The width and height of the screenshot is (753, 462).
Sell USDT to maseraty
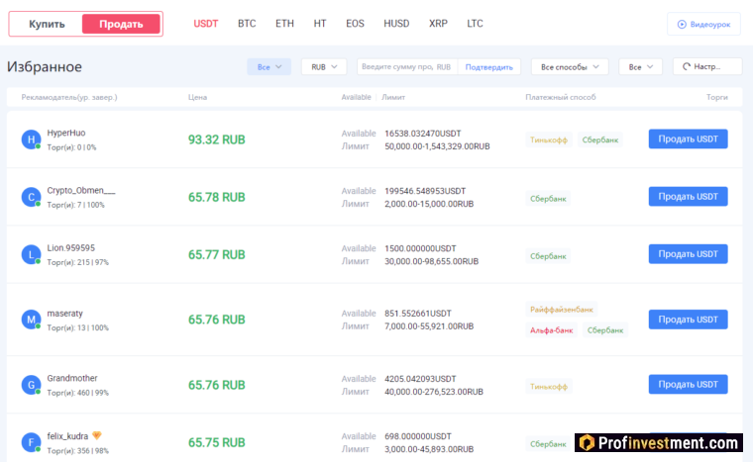[x=688, y=320]
